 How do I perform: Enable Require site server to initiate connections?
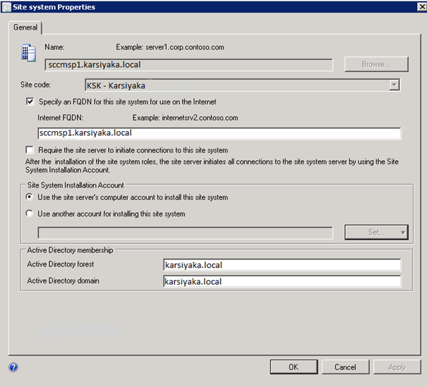click(30, 150)
